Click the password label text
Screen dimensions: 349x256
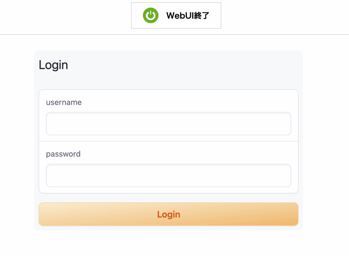(63, 154)
